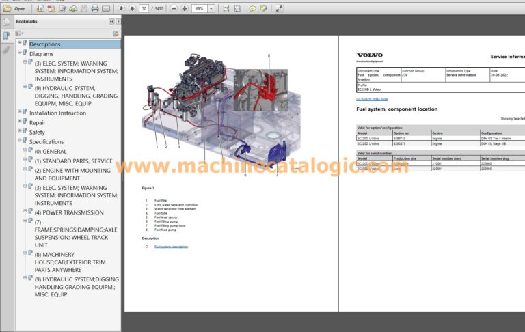525x332 pixels.
Task: Click the Create PDF online icon
Action: point(51,9)
